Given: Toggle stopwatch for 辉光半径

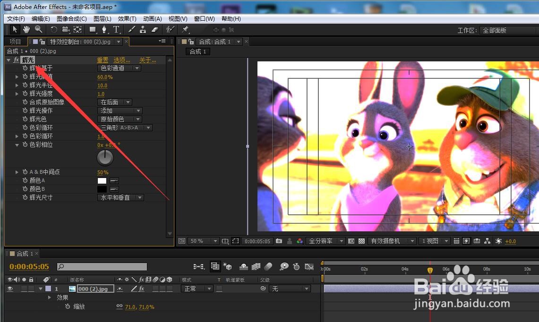Looking at the screenshot, I should 25,85.
